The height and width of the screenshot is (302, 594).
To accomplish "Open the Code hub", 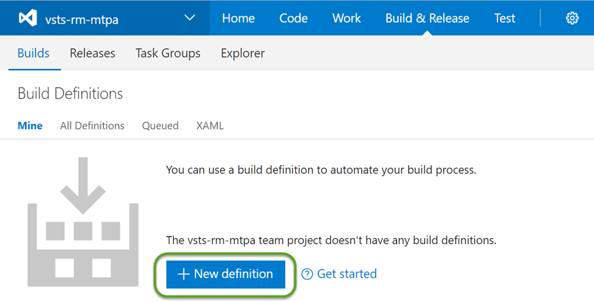I will [294, 19].
